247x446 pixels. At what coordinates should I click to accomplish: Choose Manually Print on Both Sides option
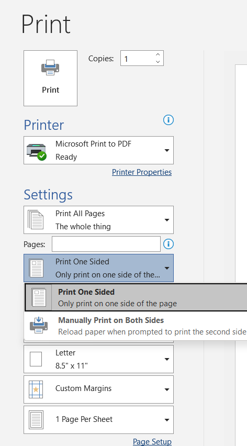(x=136, y=326)
